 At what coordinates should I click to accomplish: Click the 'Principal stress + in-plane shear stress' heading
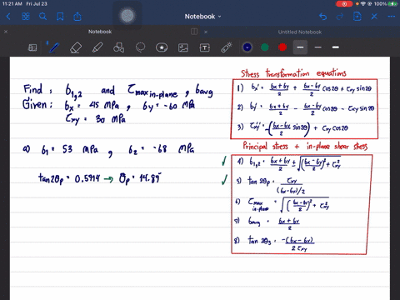pyautogui.click(x=305, y=146)
